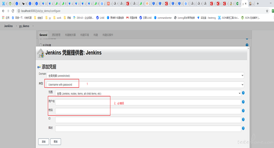Open help for the ID field
This screenshot has width=274, height=148.
click(x=243, y=120)
